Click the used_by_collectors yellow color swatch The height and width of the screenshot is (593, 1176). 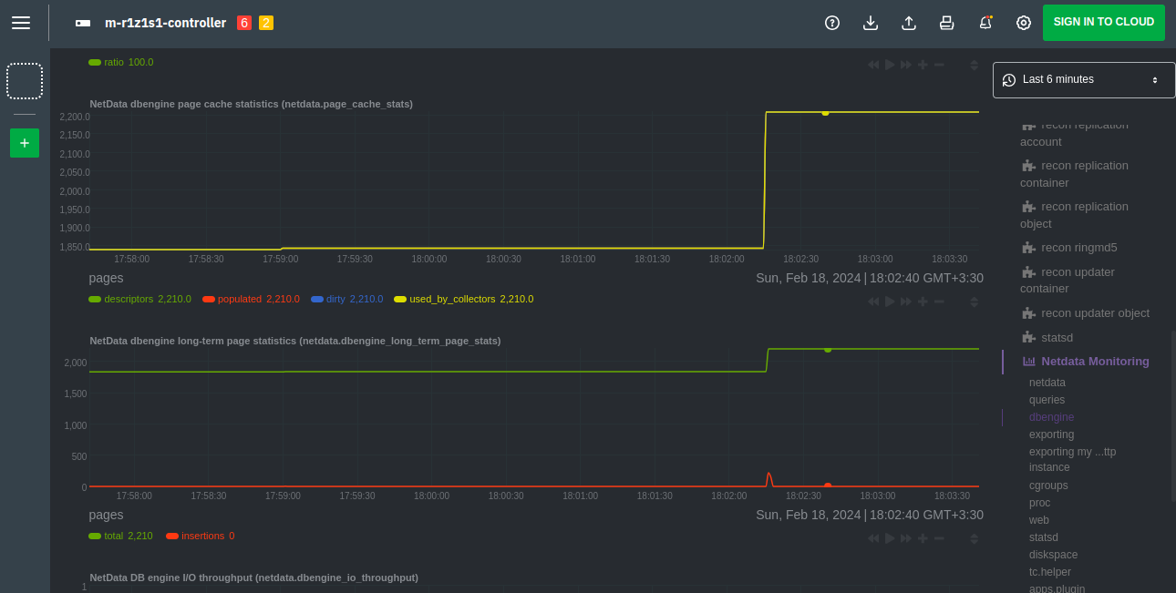400,299
